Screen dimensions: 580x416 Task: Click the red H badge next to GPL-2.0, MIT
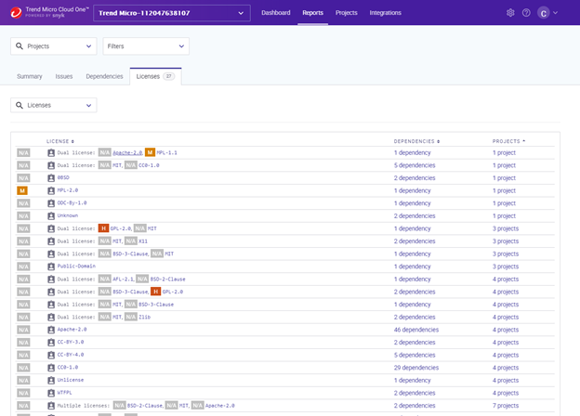pos(104,228)
